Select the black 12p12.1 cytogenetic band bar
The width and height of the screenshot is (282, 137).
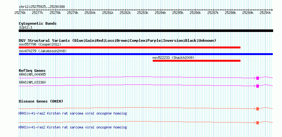146,31
